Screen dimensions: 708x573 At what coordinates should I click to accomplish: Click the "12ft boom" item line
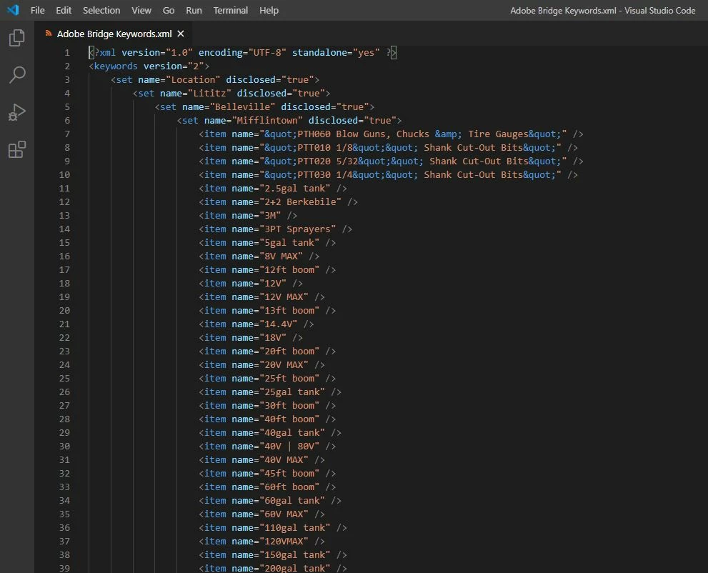(267, 269)
